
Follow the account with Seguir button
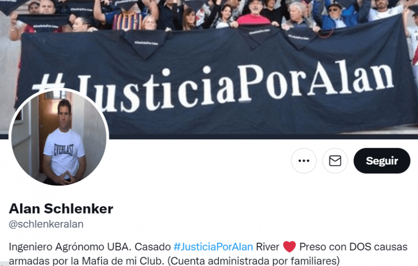[x=382, y=161]
